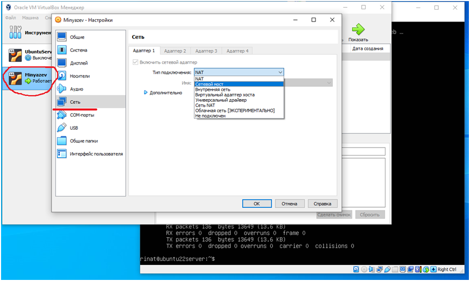Select the Сеть network icon in sidebar
Viewport: 470px width, 281px height.
[x=62, y=102]
